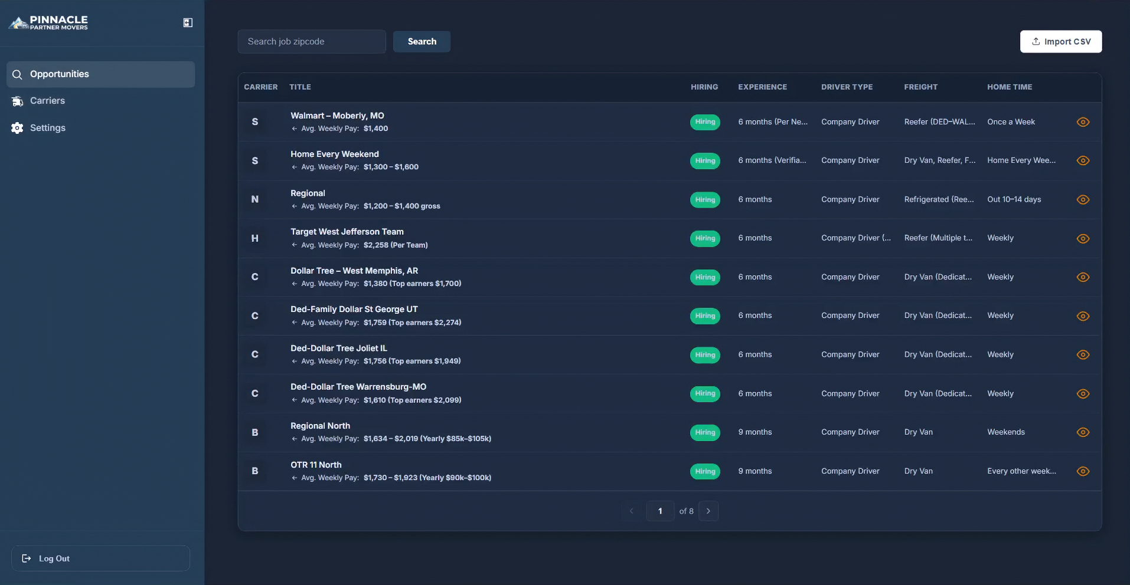Image resolution: width=1130 pixels, height=585 pixels.
Task: Click carrier letter C for Ded-Dollar Tree Joliet IL
Action: click(255, 354)
